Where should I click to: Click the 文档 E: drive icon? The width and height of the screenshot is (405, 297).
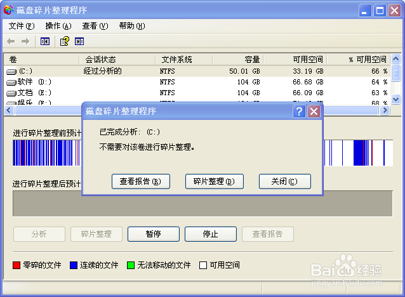11,93
